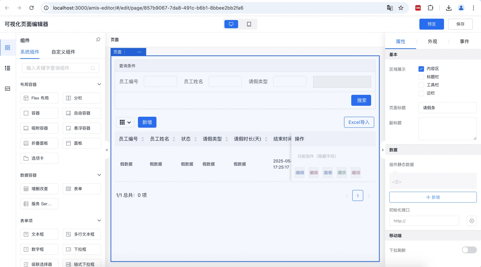This screenshot has width=481, height=267.
Task: Sort by 员工姓名 column sort icon
Action: [174, 139]
